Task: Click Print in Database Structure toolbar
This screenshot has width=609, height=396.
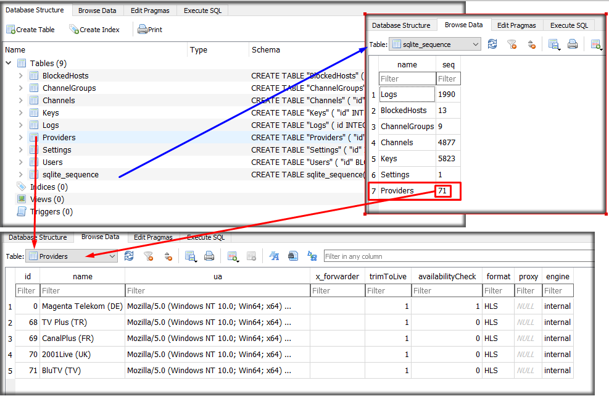Action: pos(150,30)
